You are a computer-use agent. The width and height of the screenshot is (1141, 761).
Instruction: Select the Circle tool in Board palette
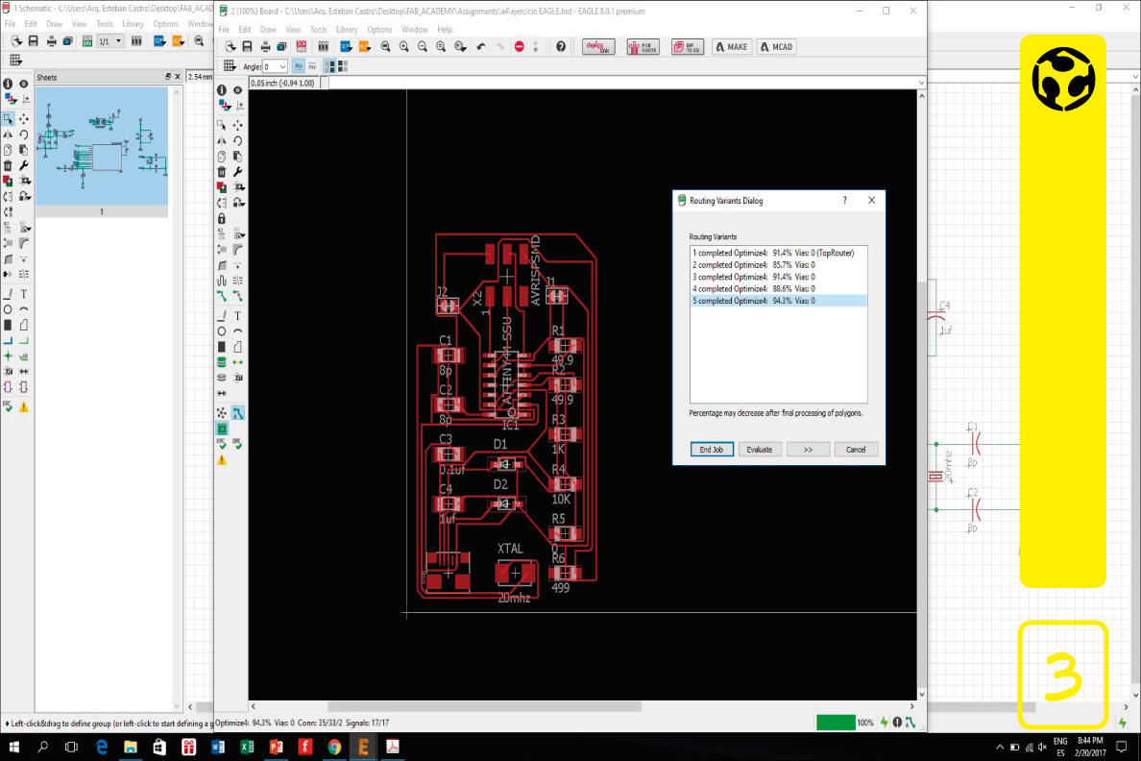point(222,331)
